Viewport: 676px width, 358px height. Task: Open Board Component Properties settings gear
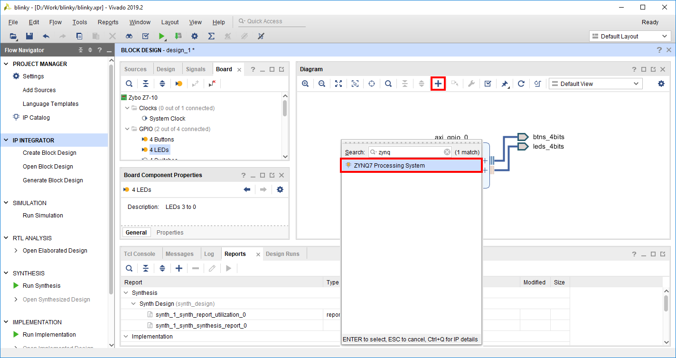[x=280, y=189]
